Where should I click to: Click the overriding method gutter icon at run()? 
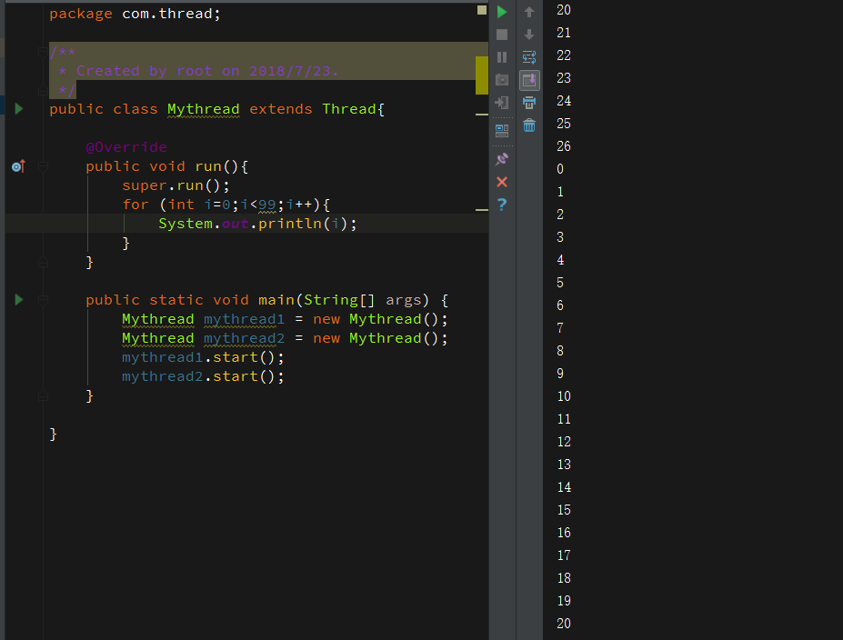[x=18, y=166]
